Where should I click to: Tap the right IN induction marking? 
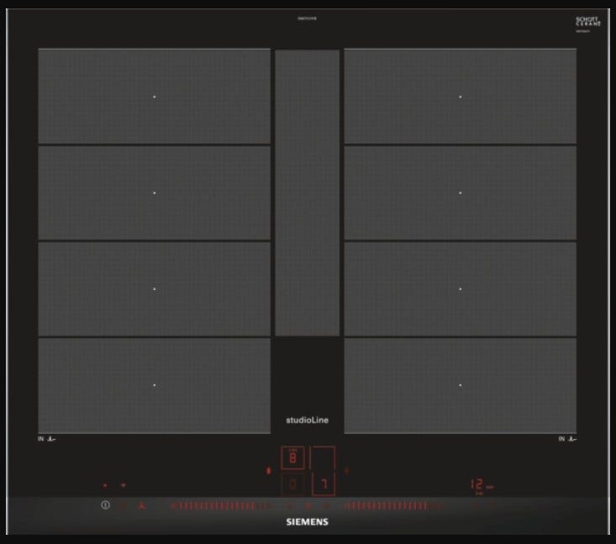coord(568,439)
